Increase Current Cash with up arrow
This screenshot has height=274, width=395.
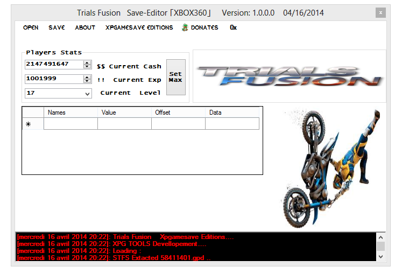point(87,62)
